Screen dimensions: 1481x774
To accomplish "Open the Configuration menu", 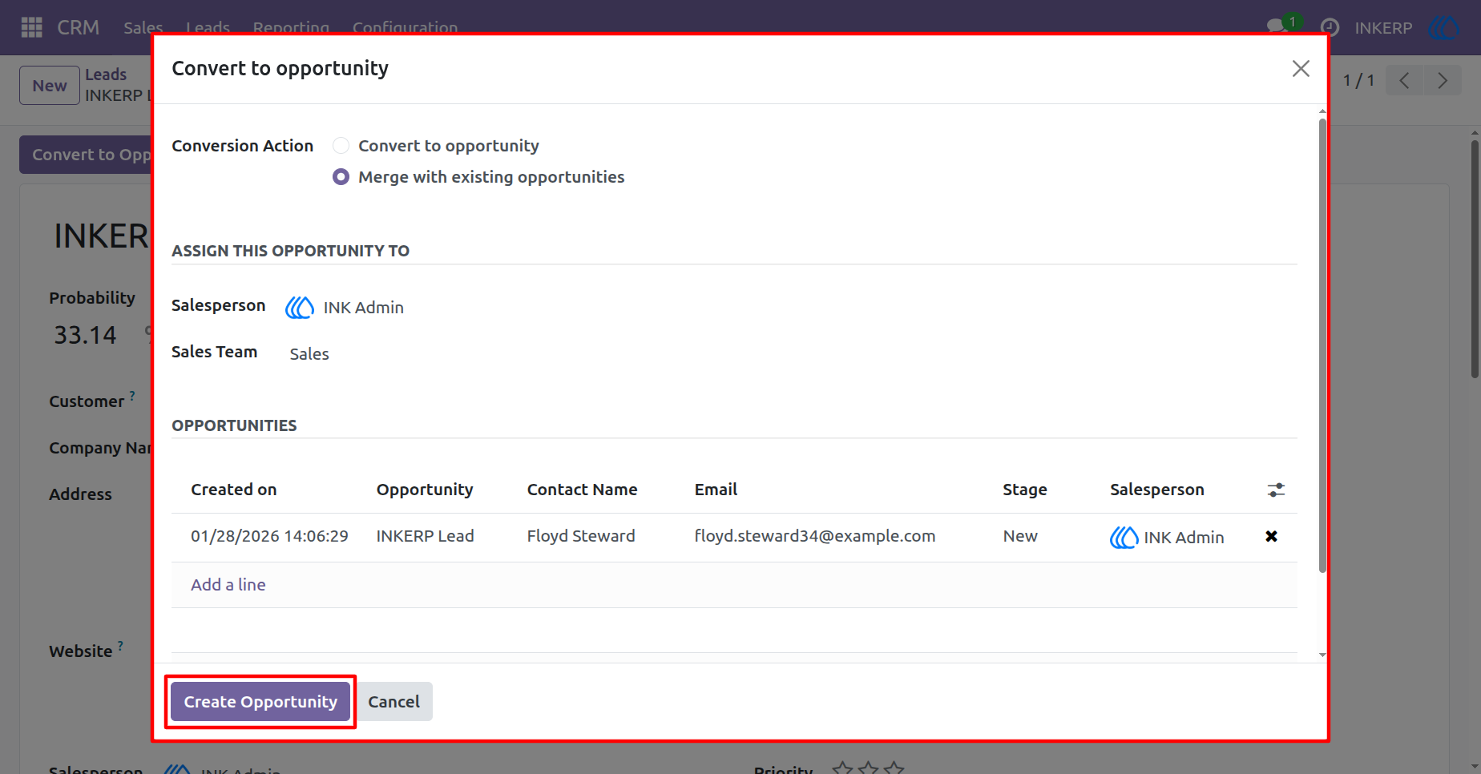I will tap(405, 27).
